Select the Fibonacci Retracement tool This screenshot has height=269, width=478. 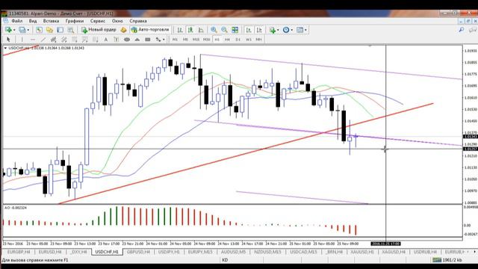pyautogui.click(x=75, y=40)
